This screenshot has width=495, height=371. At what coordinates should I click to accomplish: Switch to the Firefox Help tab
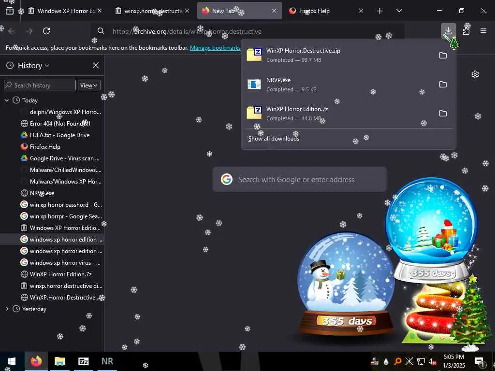(x=325, y=11)
